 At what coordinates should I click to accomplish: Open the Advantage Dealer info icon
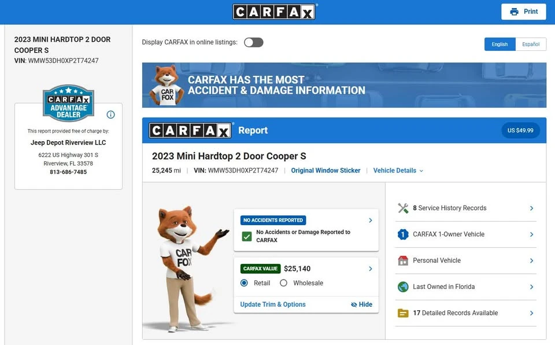click(x=110, y=115)
